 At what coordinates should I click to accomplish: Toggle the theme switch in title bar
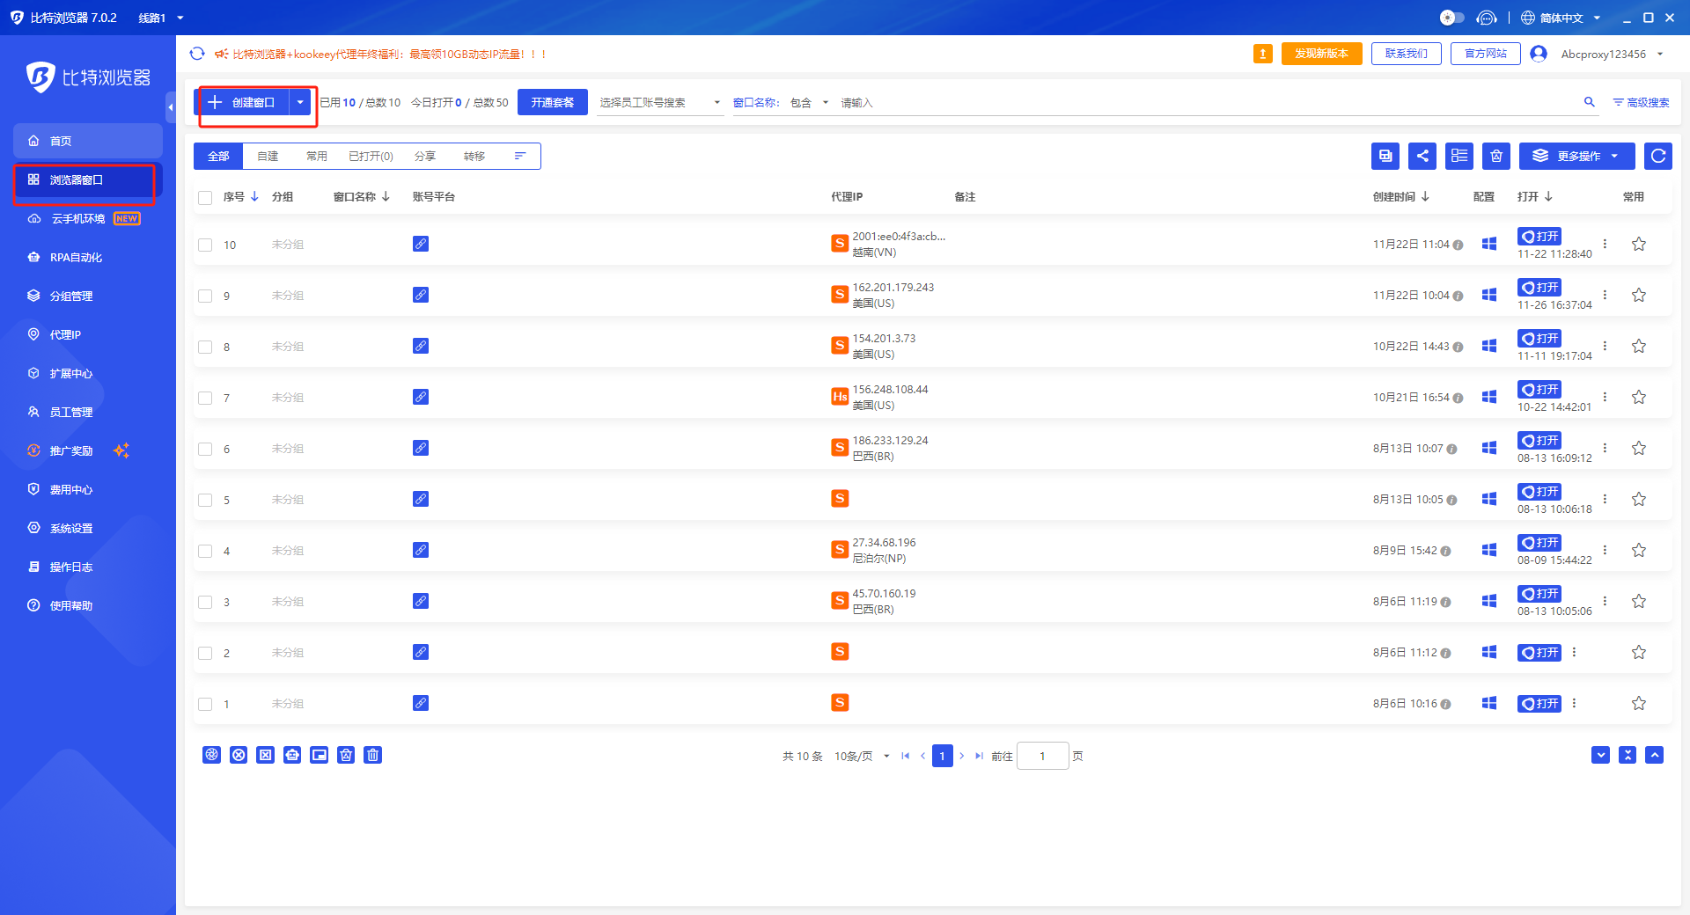[x=1451, y=18]
